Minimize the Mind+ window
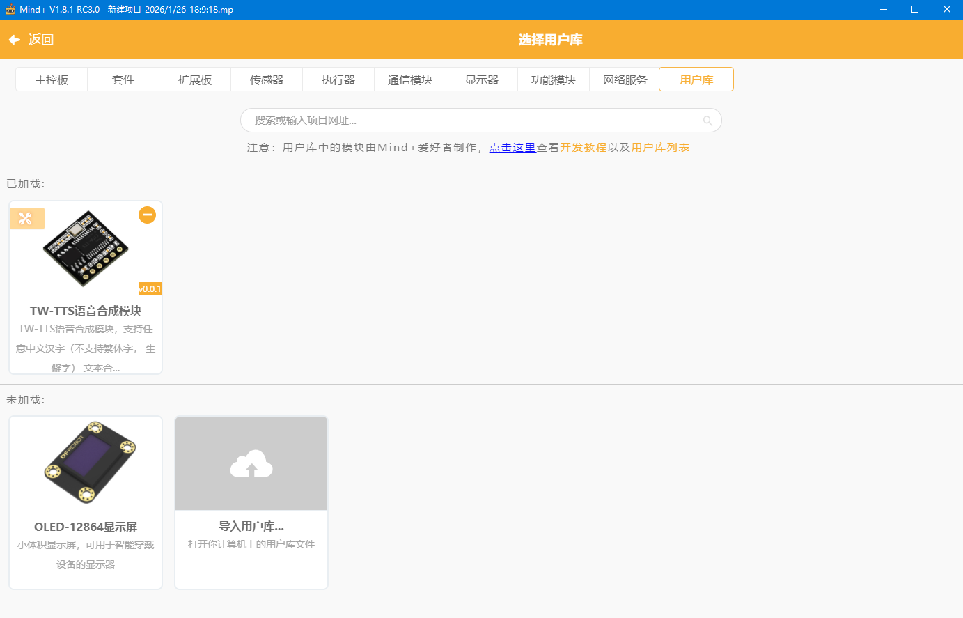This screenshot has height=618, width=963. tap(884, 10)
